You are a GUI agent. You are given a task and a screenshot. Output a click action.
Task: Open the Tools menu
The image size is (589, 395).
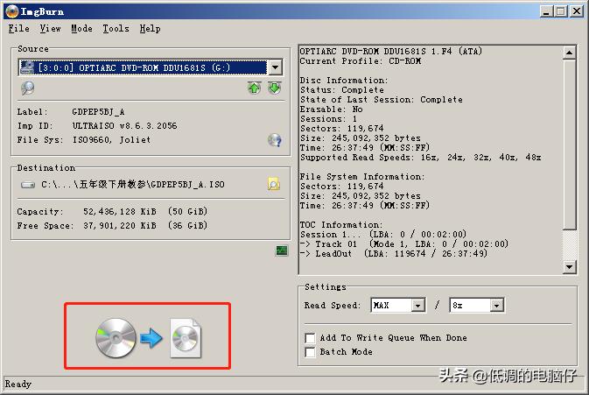[x=116, y=29]
